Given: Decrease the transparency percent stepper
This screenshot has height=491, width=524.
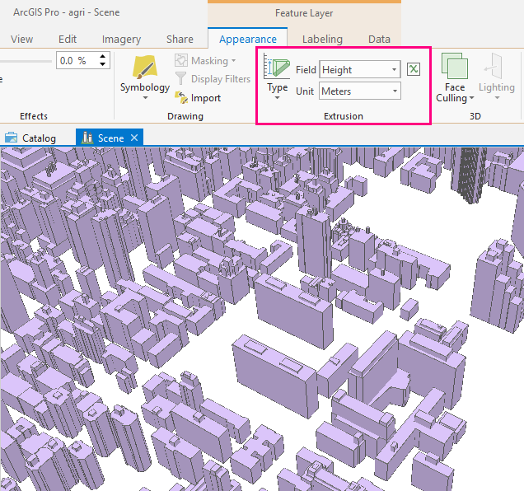Looking at the screenshot, I should point(103,64).
